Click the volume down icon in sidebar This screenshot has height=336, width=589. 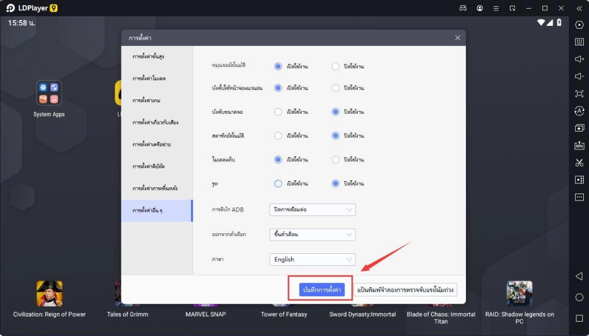579,76
